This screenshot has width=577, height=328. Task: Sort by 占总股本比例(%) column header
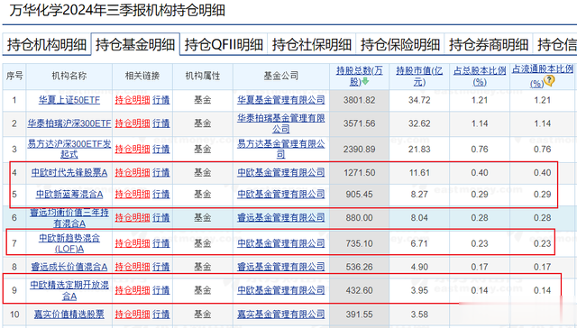pos(480,76)
